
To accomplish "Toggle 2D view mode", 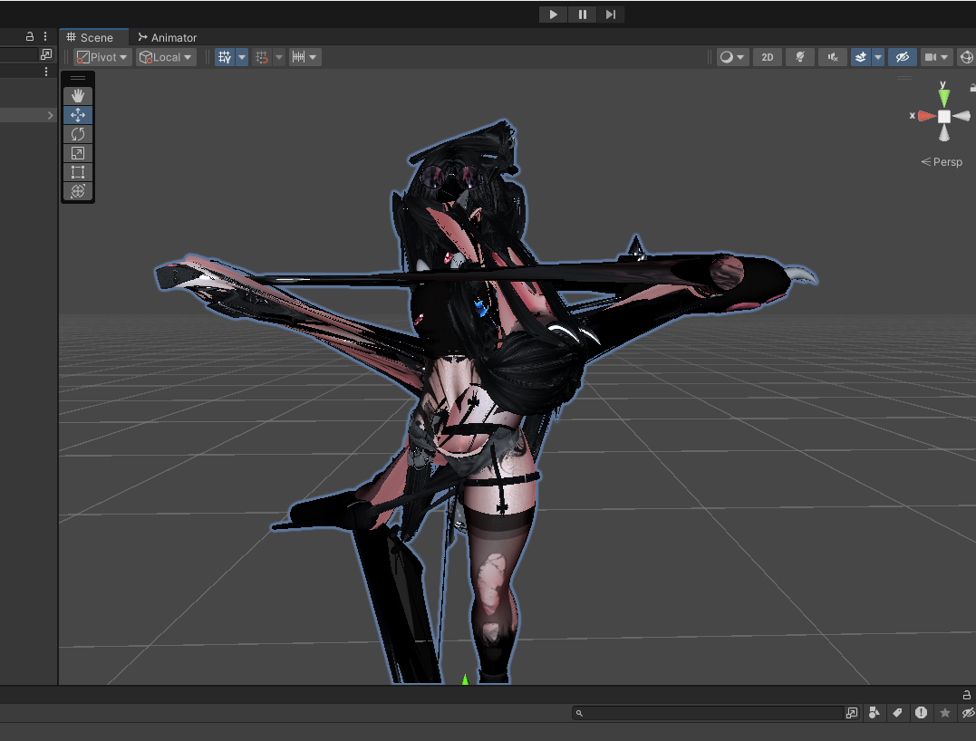I will tap(767, 57).
